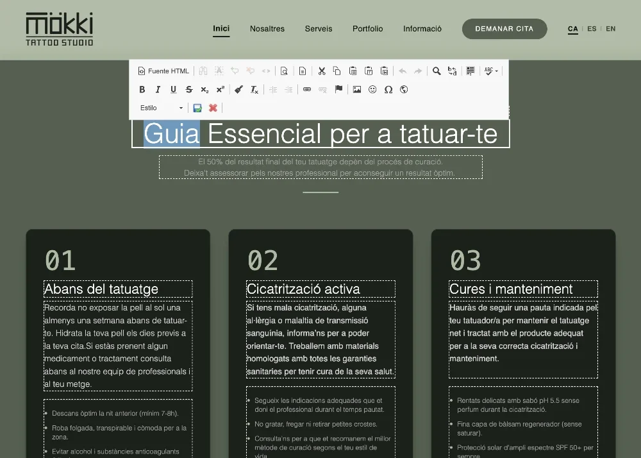The width and height of the screenshot is (641, 458).
Task: Switch language to EN
Action: [x=611, y=29]
